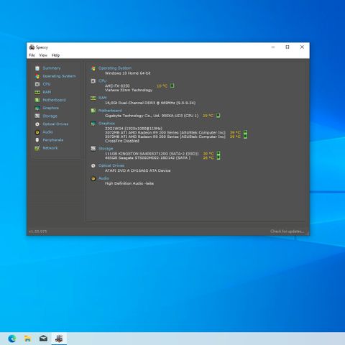Select the Storage drive icon in sidebar
Viewport: 345px width, 345px height.
point(37,116)
